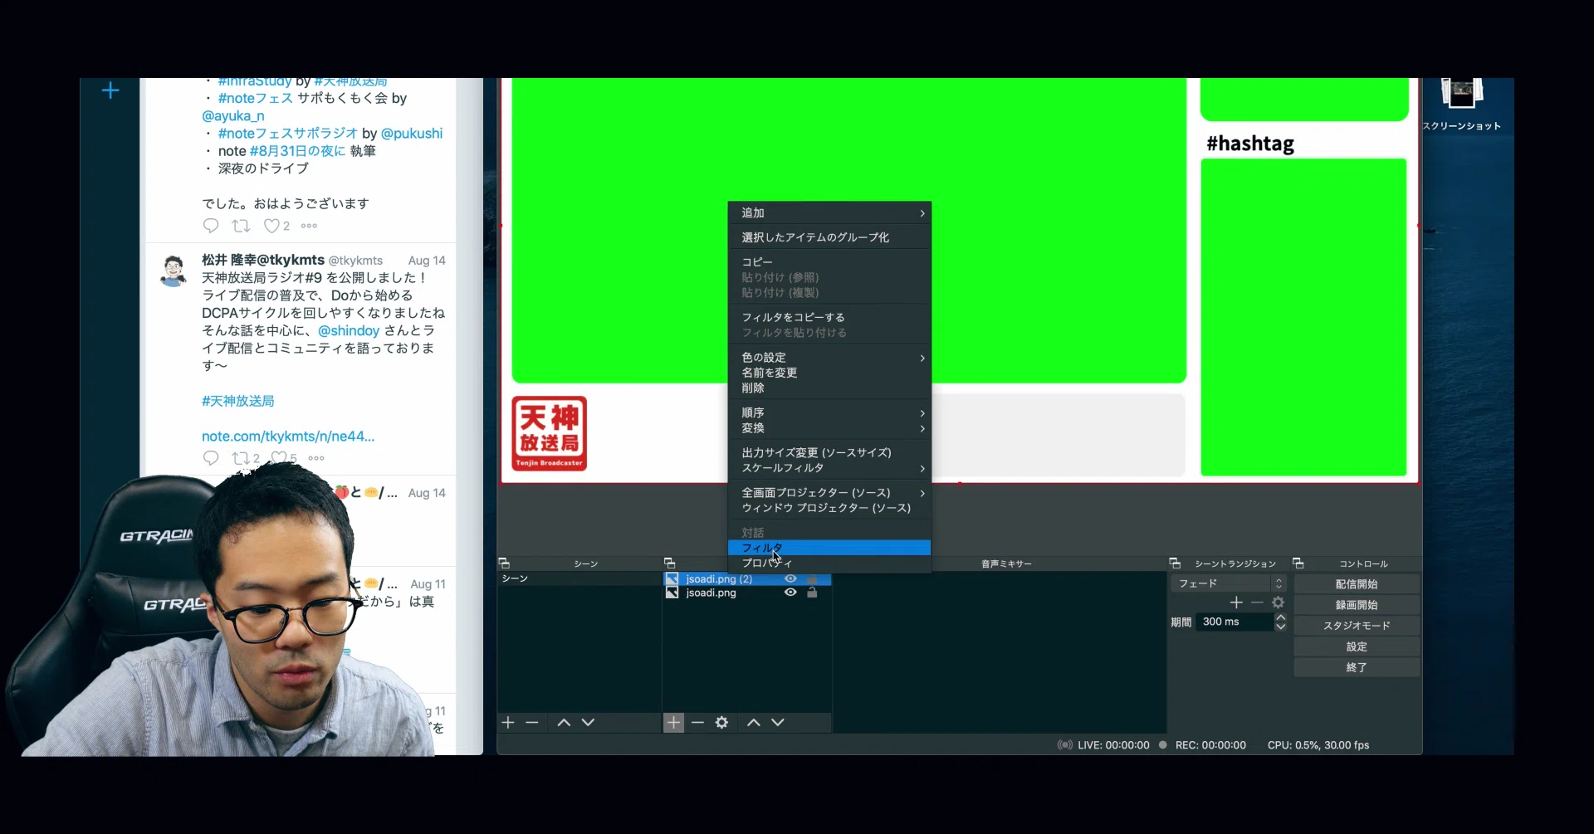Like the tweet ending おはようございます
1594x834 pixels.
coord(271,226)
